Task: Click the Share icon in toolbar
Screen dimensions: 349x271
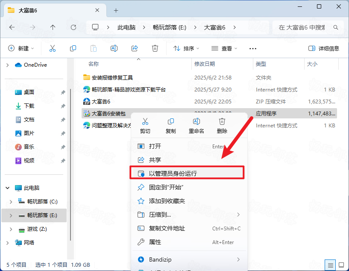Action: (x=135, y=48)
